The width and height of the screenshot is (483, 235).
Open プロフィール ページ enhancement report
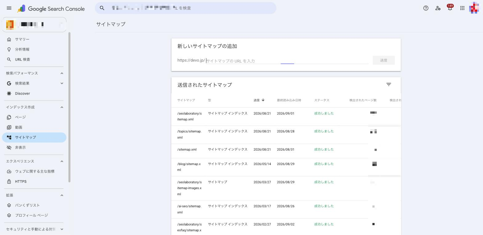(x=34, y=215)
